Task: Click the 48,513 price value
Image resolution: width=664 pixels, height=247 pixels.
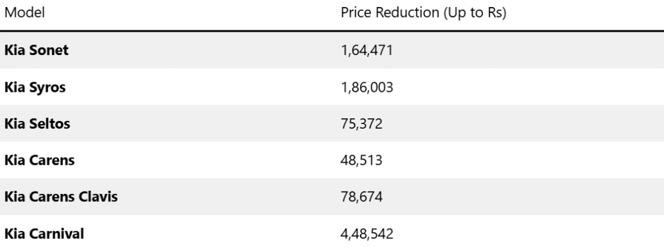Action: (362, 161)
